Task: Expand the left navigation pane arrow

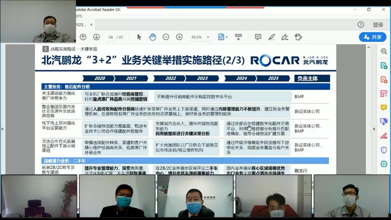Action: tap(3, 129)
